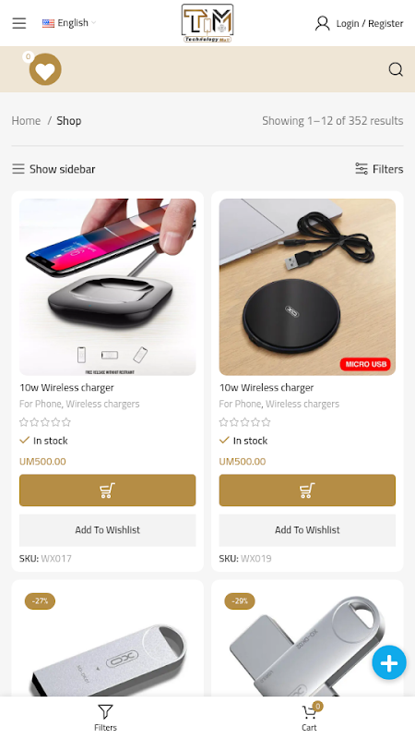The image size is (415, 739).
Task: Go to Home breadcrumb link
Action: pyautogui.click(x=26, y=121)
